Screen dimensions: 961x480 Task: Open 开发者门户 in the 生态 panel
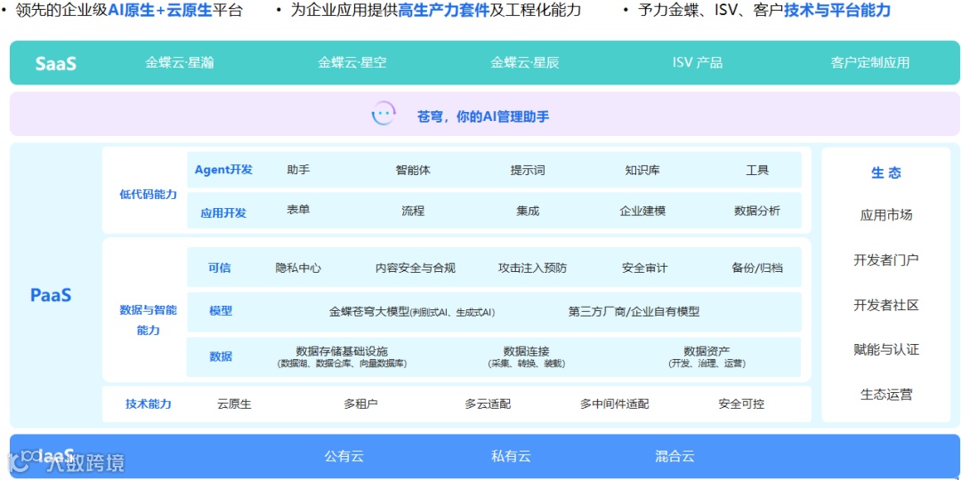click(886, 260)
